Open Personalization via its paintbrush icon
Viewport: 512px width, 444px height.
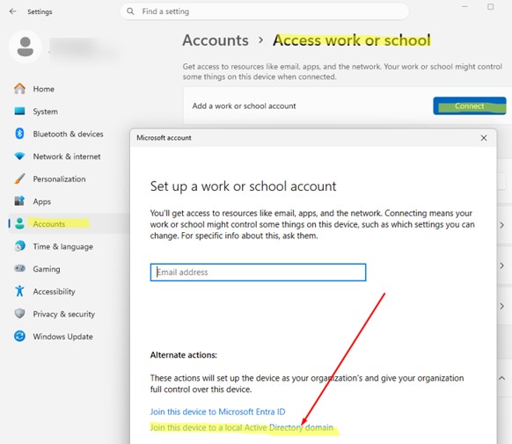[x=19, y=178]
